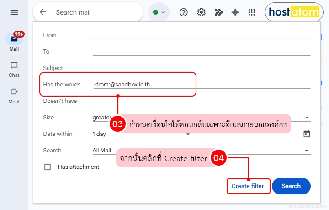Open the Date within 1 day dropdown
329x210 pixels.
pos(142,134)
